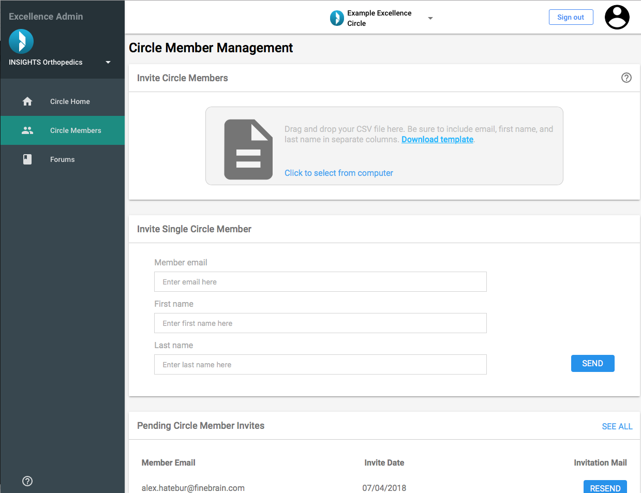The image size is (641, 493).
Task: Click the Pending Circle Member Invites heading
Action: coord(201,426)
